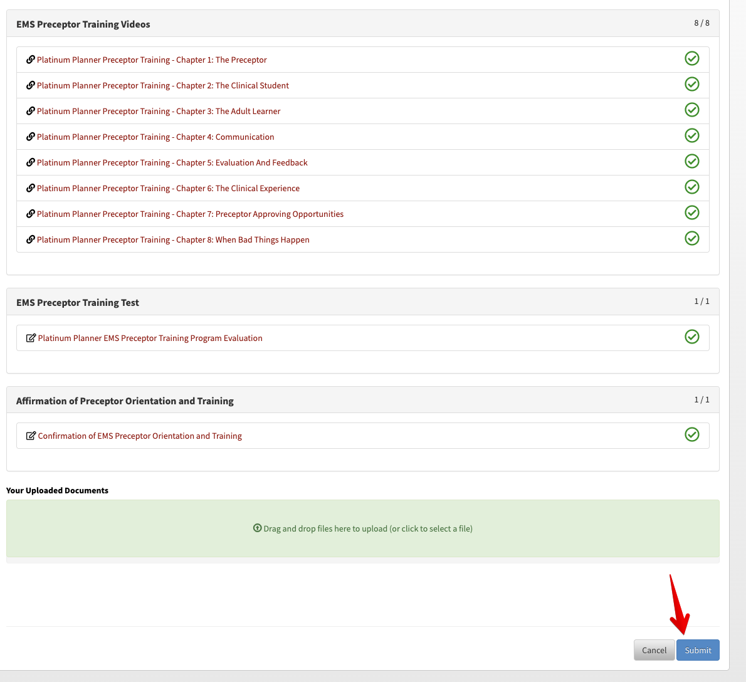Screen dimensions: 746x682
Task: Click the green checkmark for Chapter 2
Action: tap(691, 84)
